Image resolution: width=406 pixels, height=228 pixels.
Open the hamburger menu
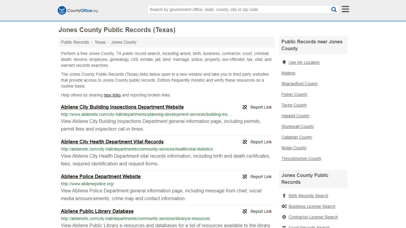click(x=345, y=9)
